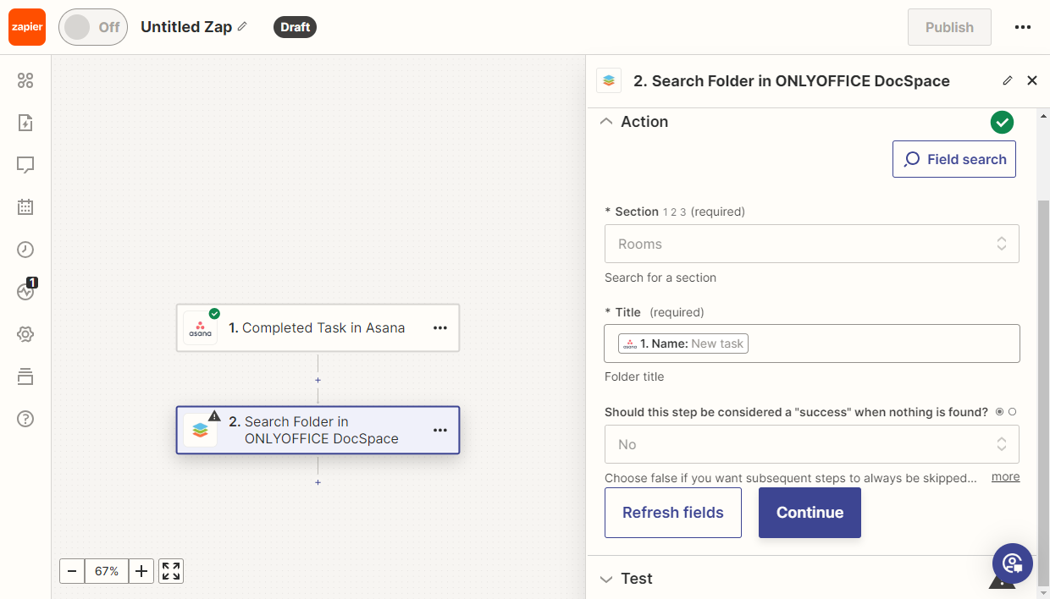Open the help question mark icon
The height and width of the screenshot is (599, 1050).
(25, 419)
